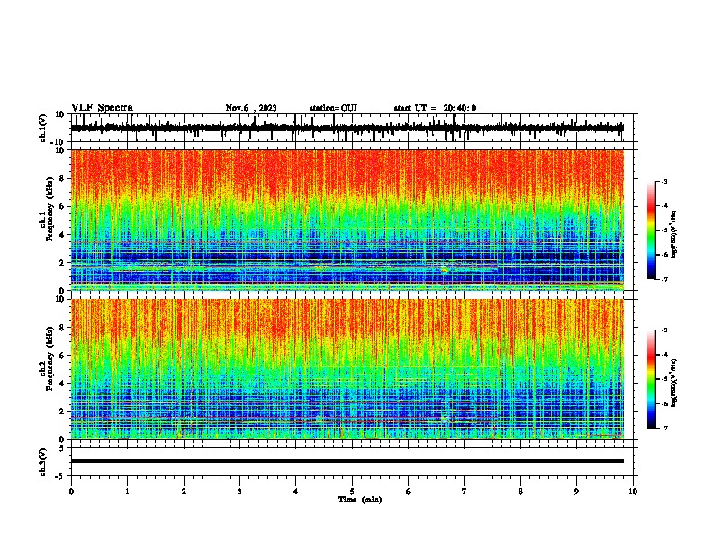The height and width of the screenshot is (551, 713).
Task: Click the ch.1 colorbar "log(PSD)" unit label
Action: 674,235
